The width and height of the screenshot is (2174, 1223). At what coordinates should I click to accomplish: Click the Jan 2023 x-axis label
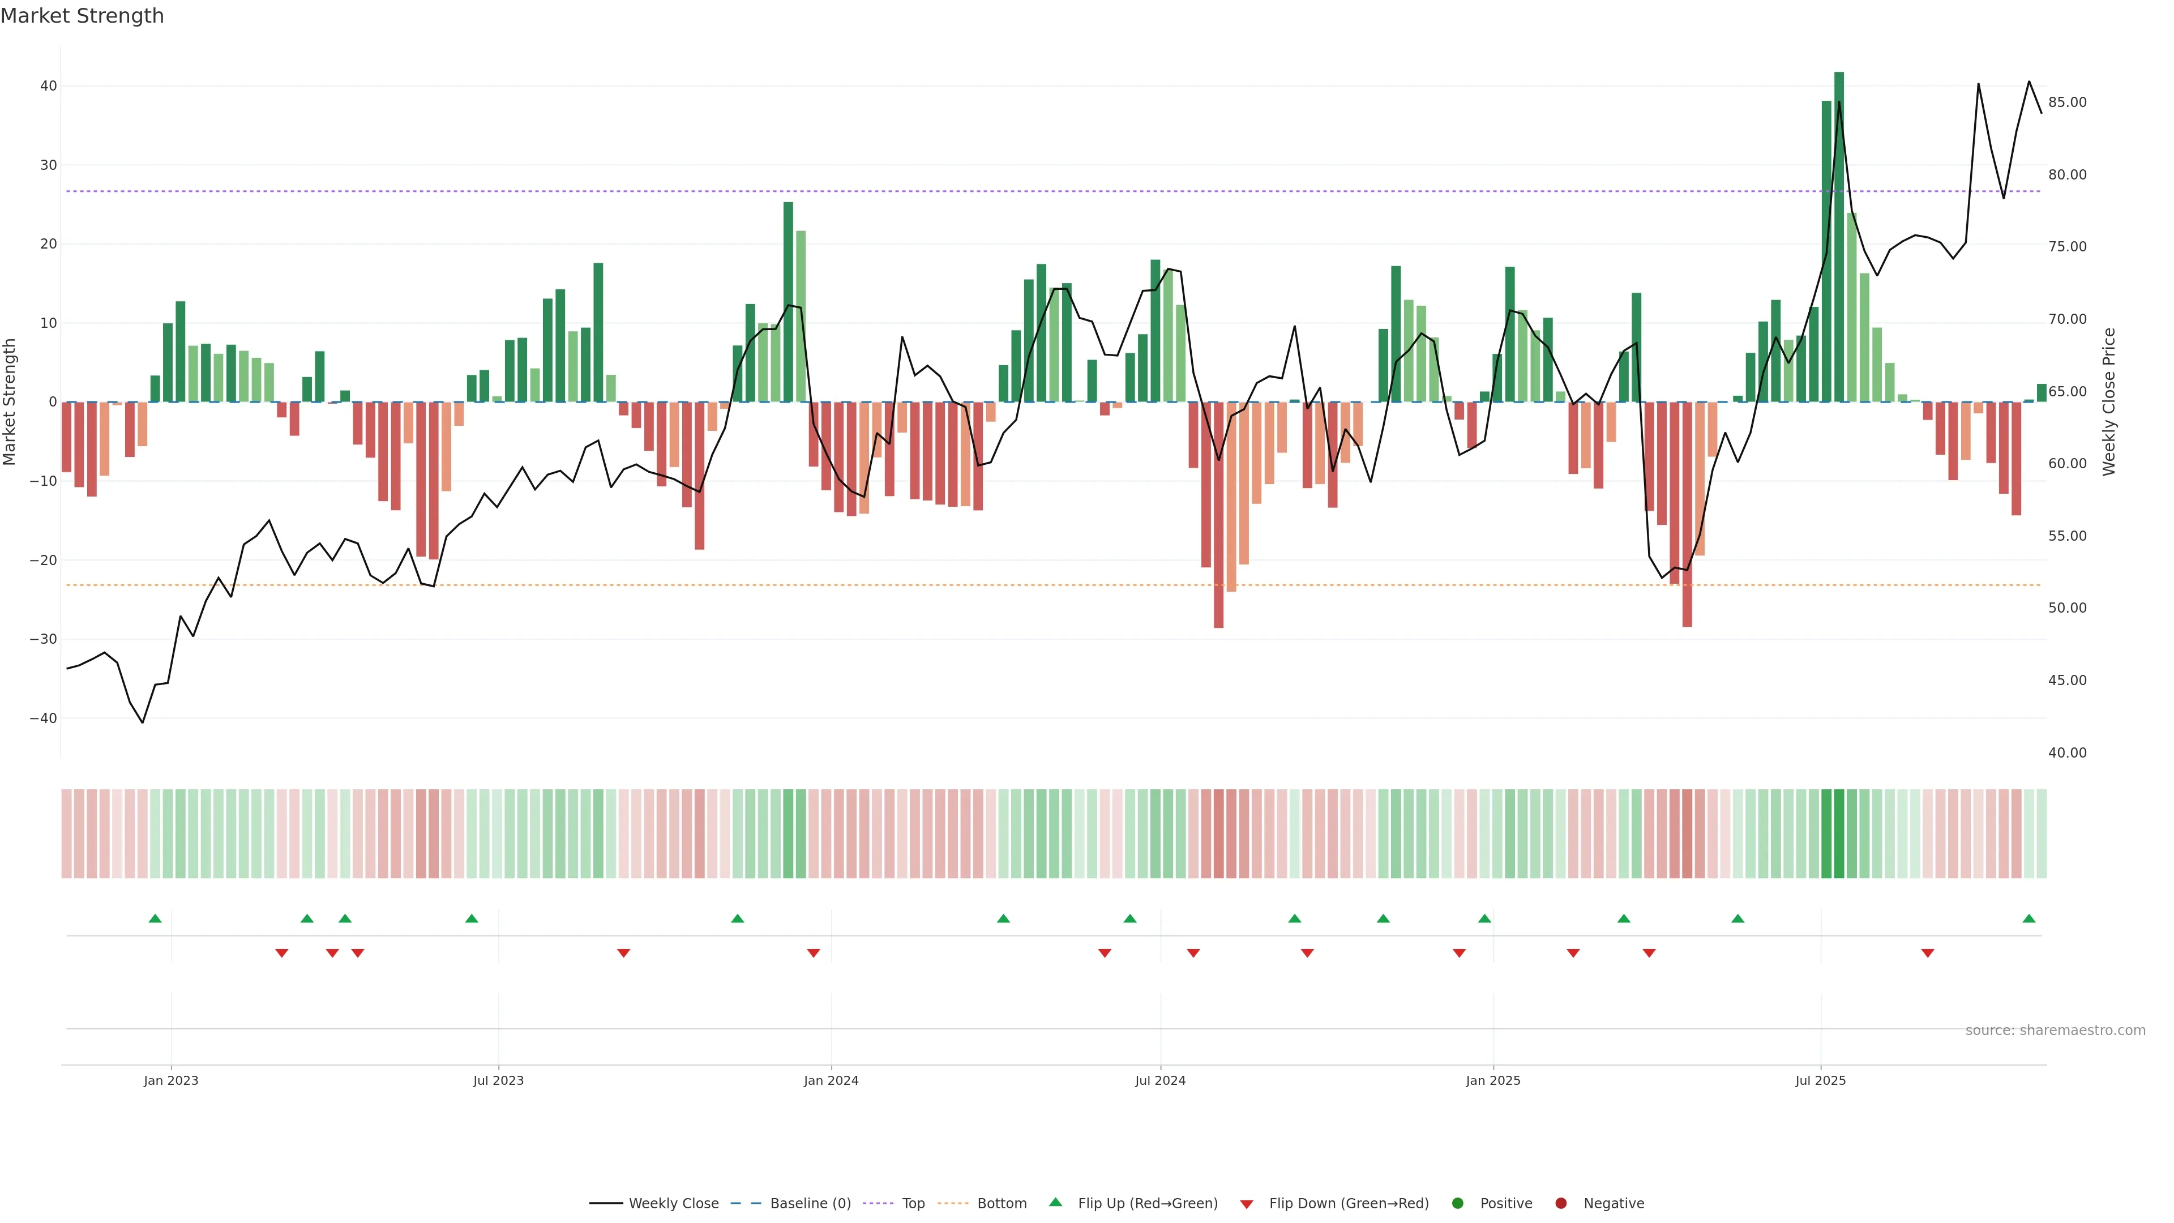point(172,1080)
